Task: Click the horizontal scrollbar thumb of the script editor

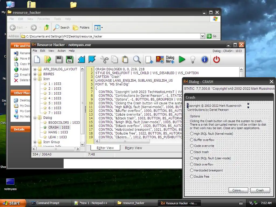Action: tap(125, 141)
